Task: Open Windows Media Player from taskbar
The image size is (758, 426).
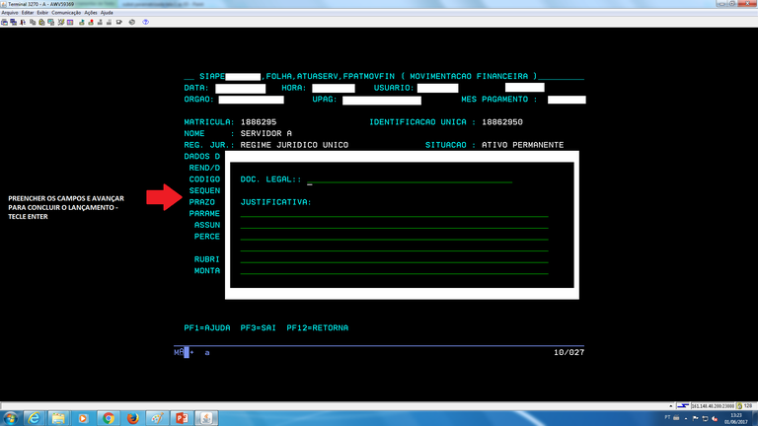Action: point(83,418)
